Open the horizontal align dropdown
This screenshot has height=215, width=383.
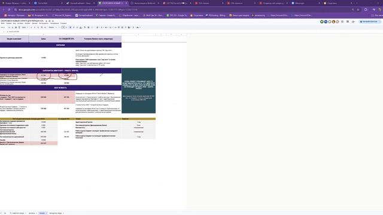click(98, 27)
